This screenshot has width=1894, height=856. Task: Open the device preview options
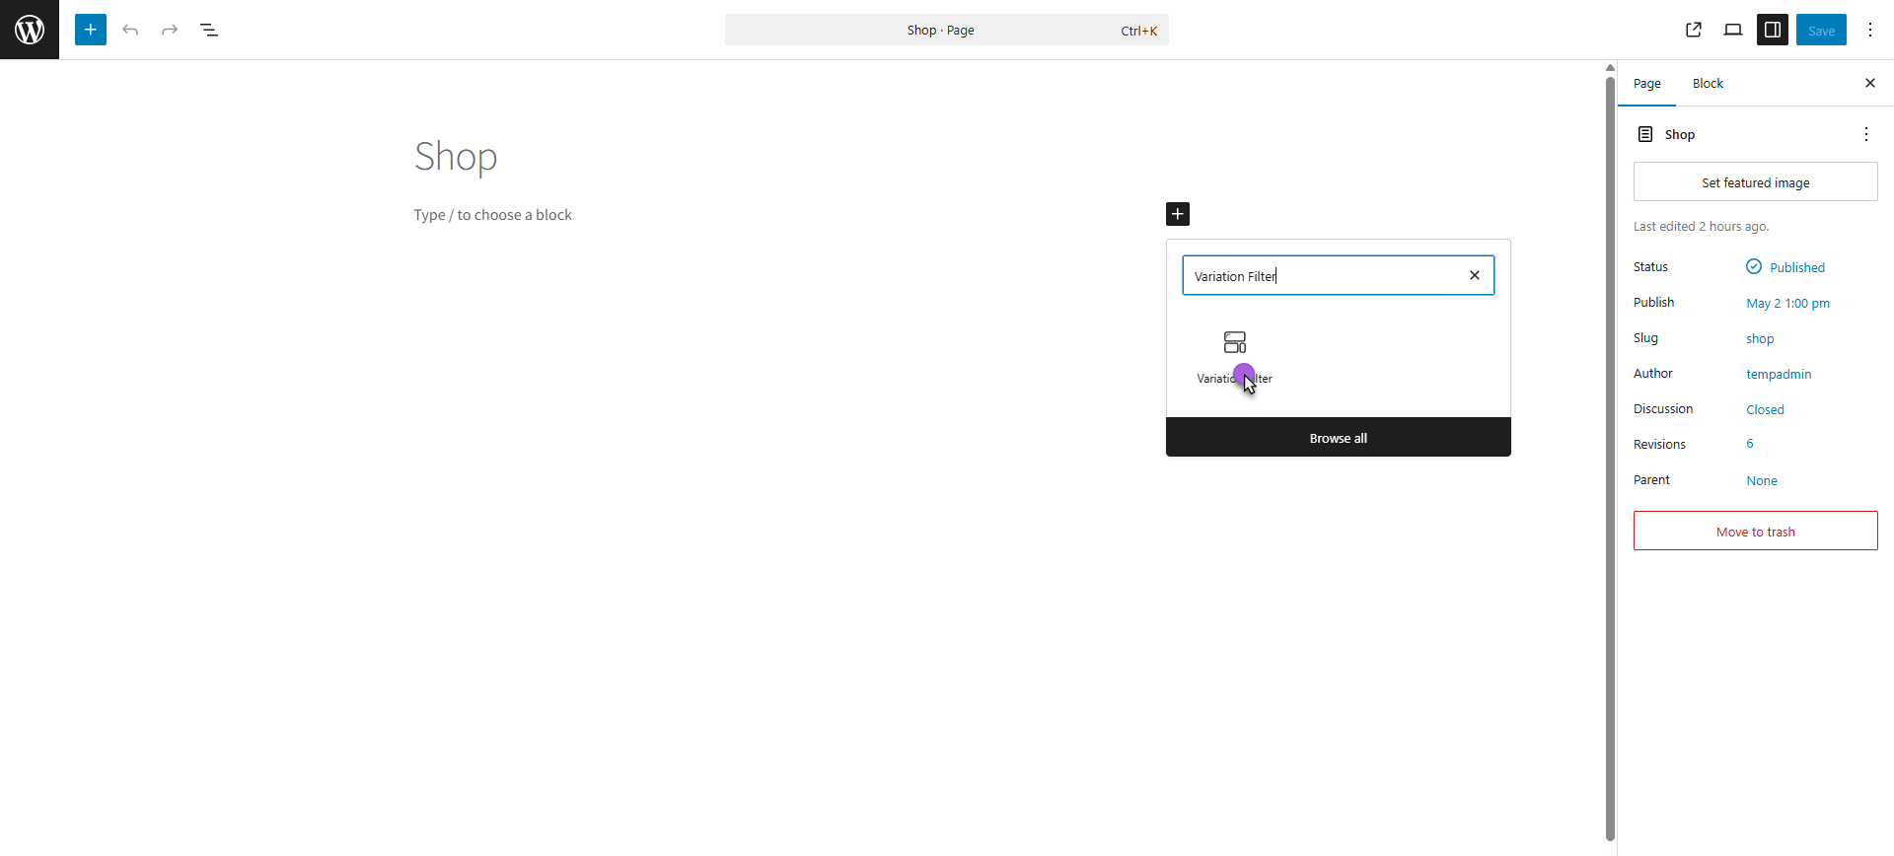coord(1733,30)
